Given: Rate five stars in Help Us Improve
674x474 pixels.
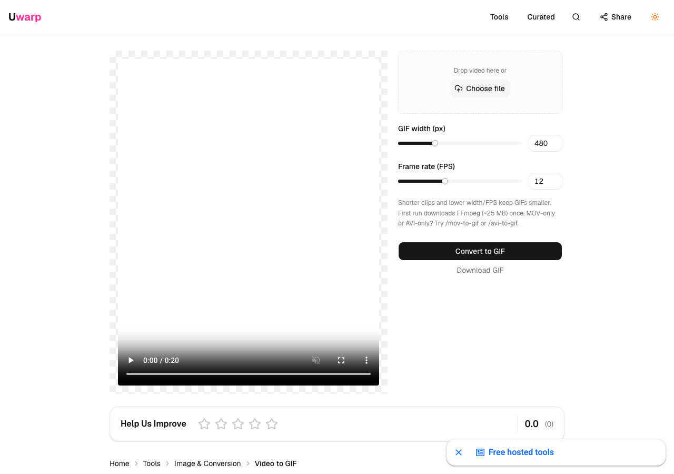Looking at the screenshot, I should [x=272, y=424].
